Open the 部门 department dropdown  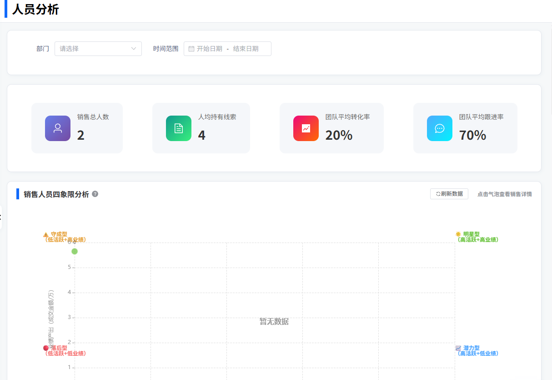[98, 49]
